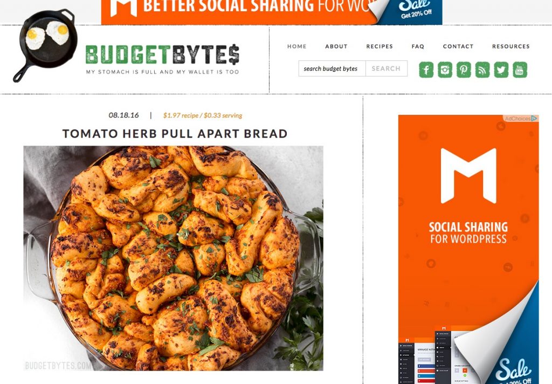Click the skillet with eggs logo
The height and width of the screenshot is (384, 552).
point(45,45)
